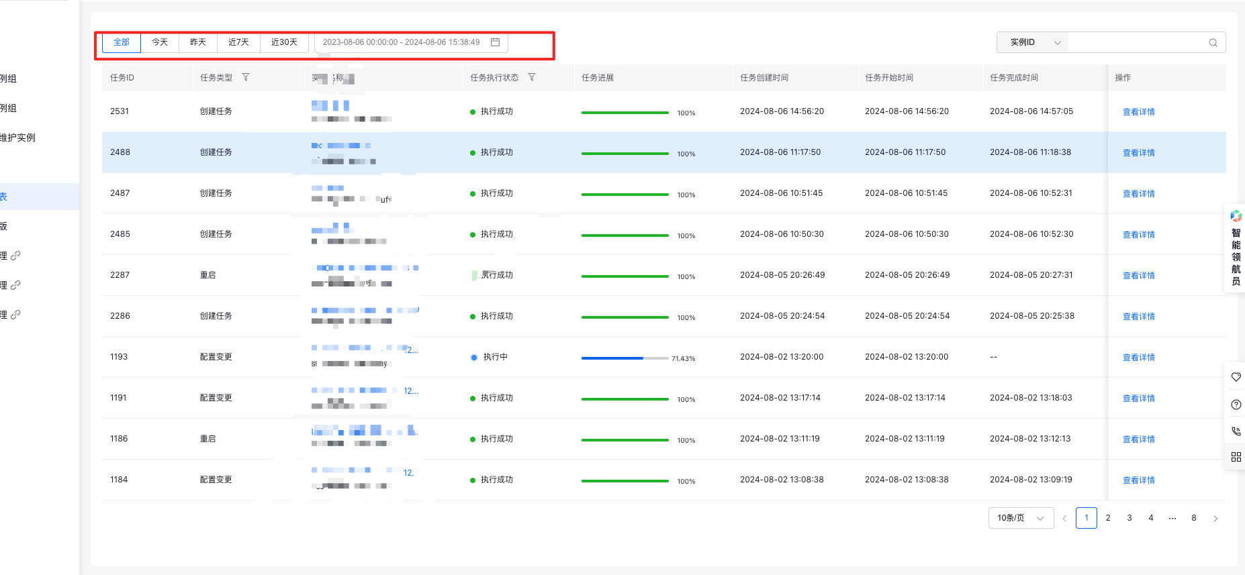Click the phone contact icon
This screenshot has height=575, width=1245.
pyautogui.click(x=1236, y=431)
